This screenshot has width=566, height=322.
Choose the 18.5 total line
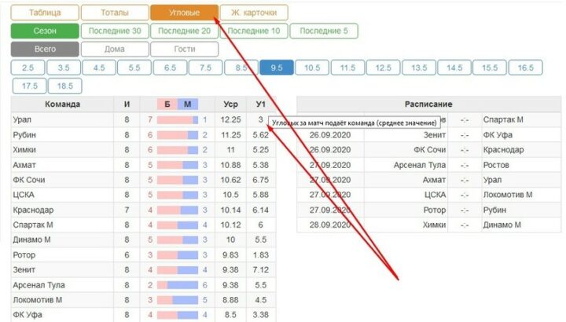[65, 86]
